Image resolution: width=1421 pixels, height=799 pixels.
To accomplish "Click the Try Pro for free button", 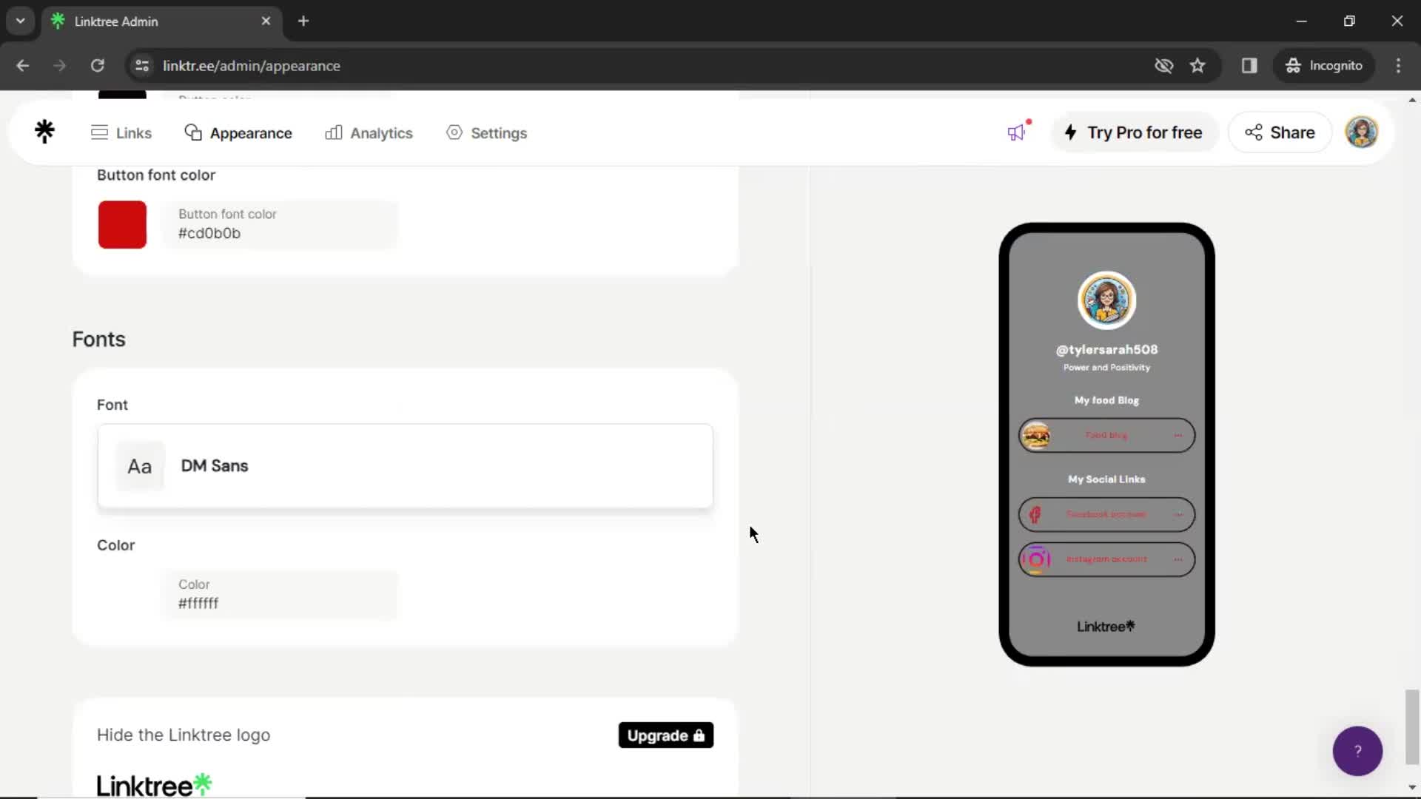I will tap(1134, 132).
